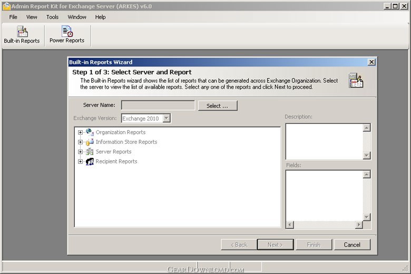Close the Built-in Reports Wizard dialog

(x=371, y=62)
